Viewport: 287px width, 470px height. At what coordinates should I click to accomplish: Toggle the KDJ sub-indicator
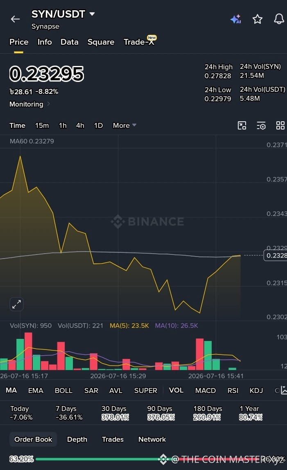click(256, 391)
